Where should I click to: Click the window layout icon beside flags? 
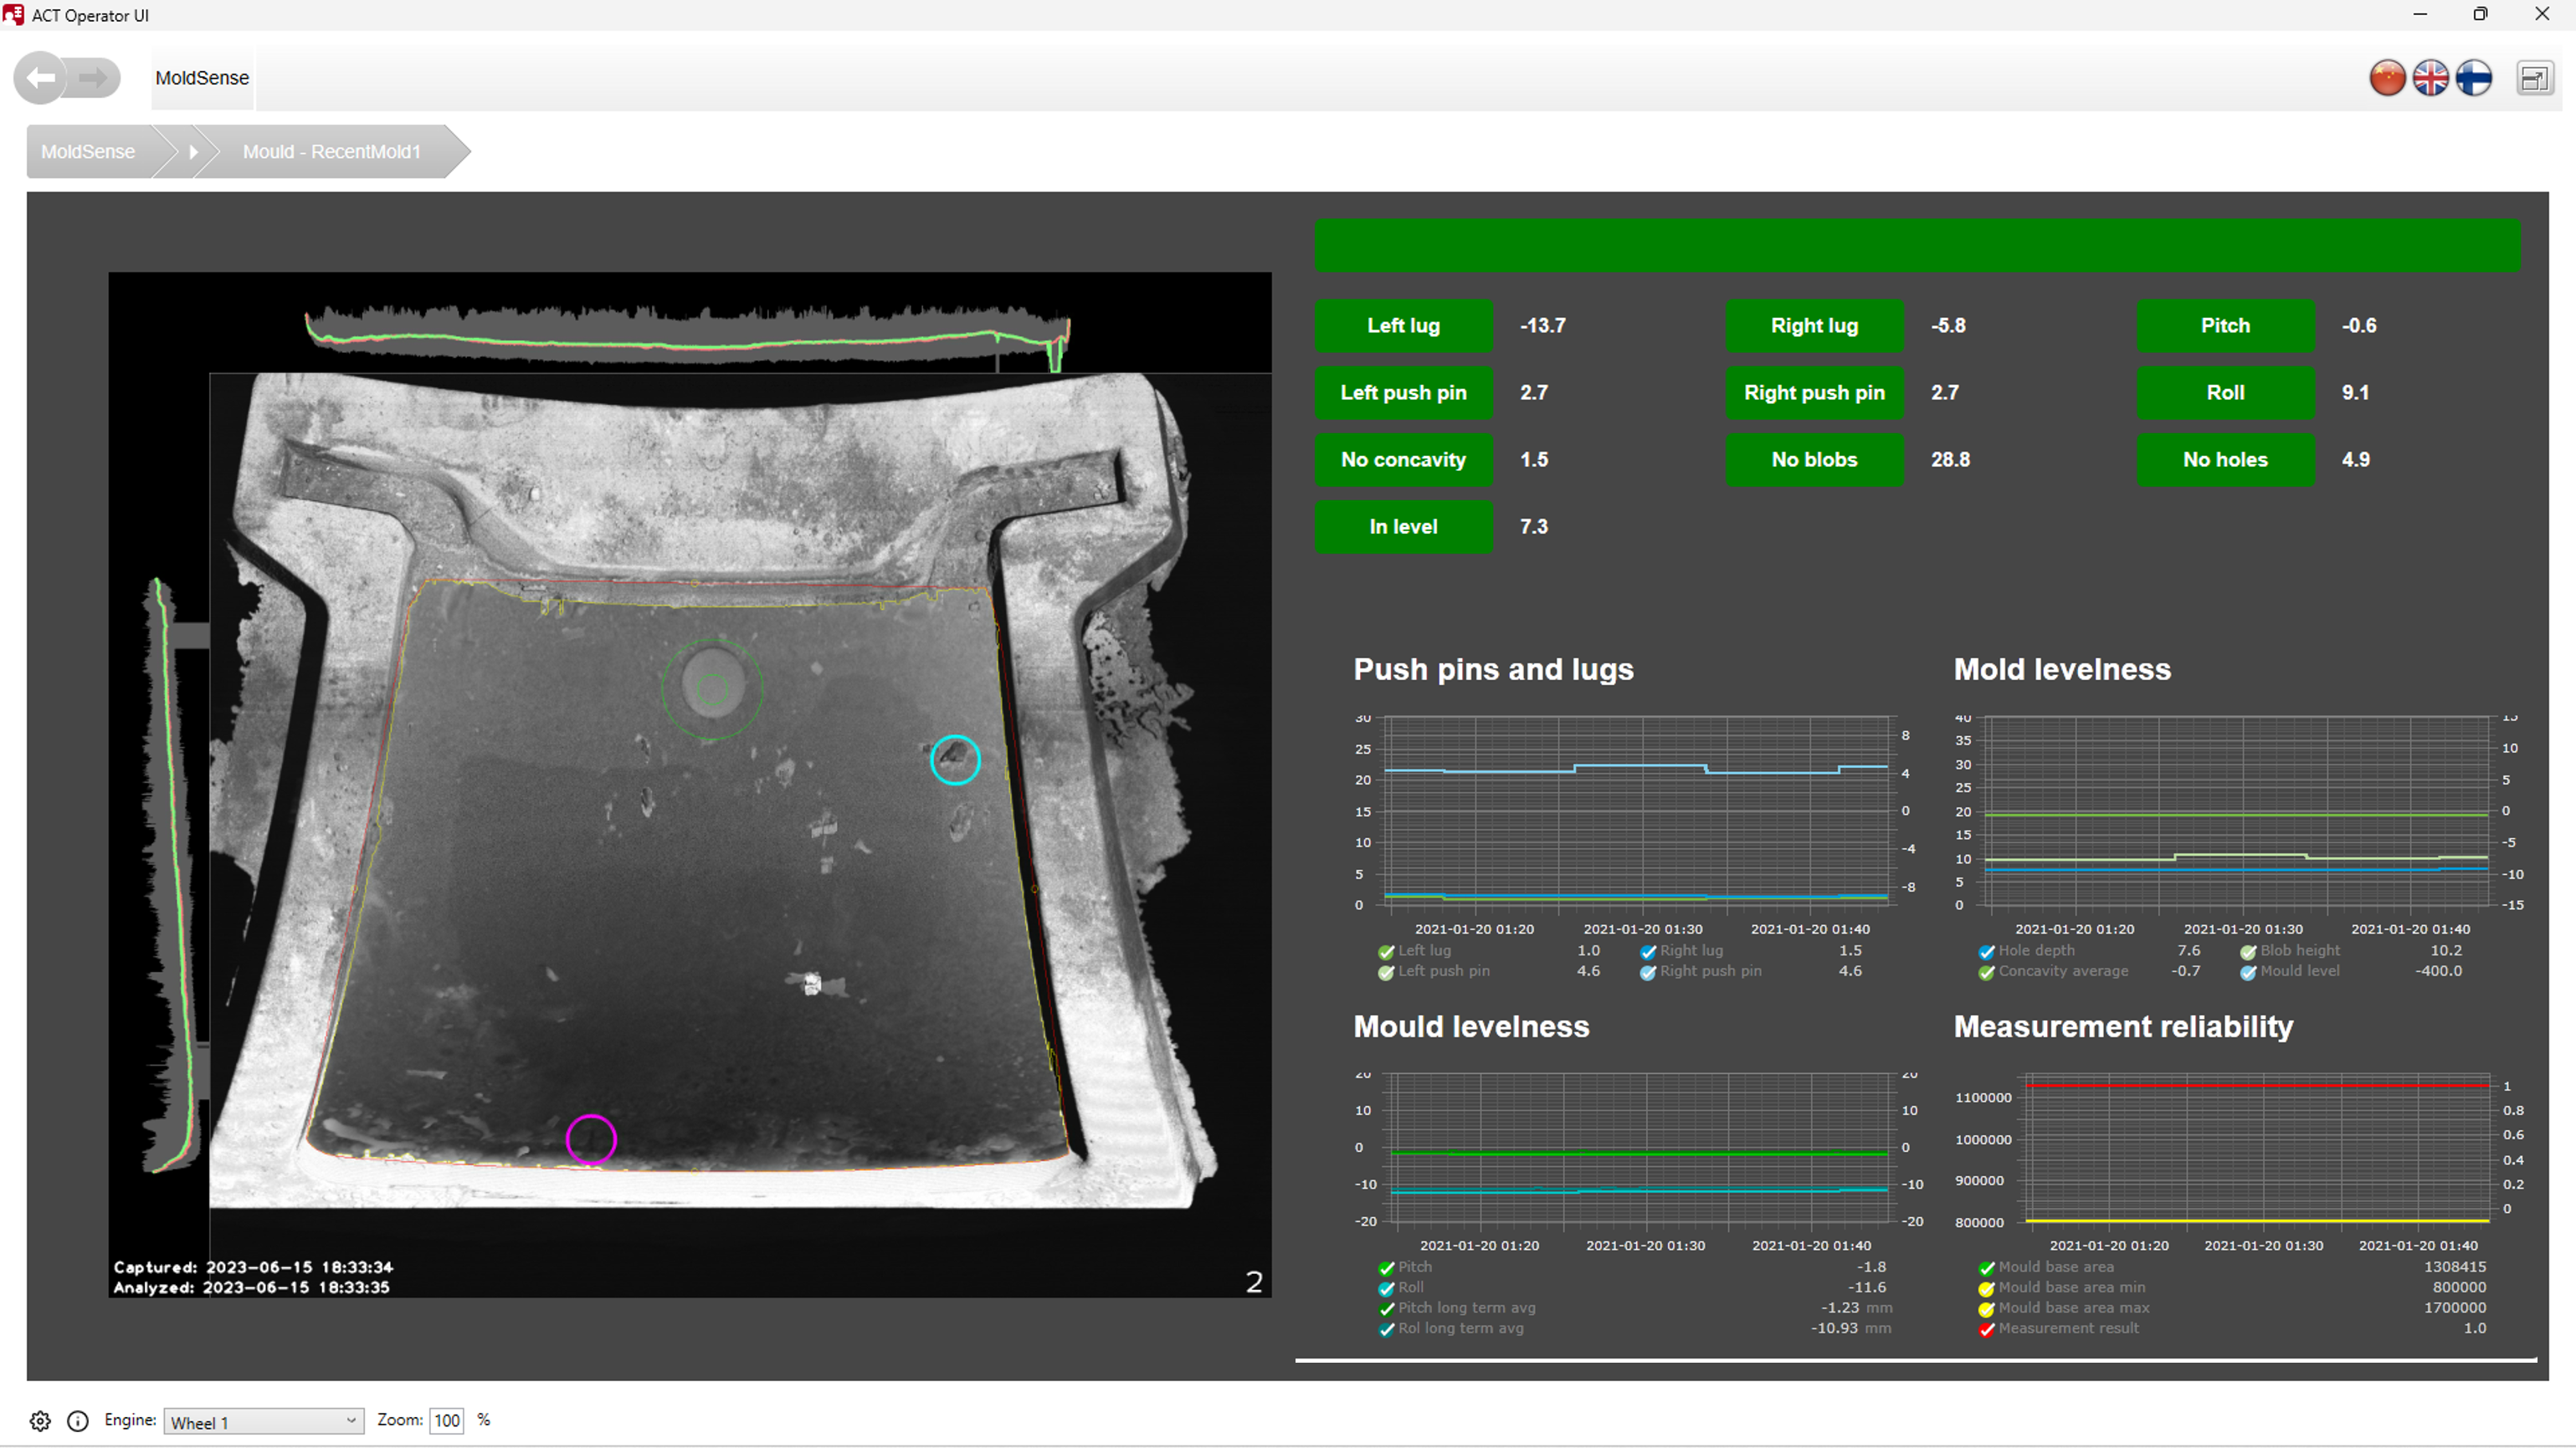[x=2534, y=78]
